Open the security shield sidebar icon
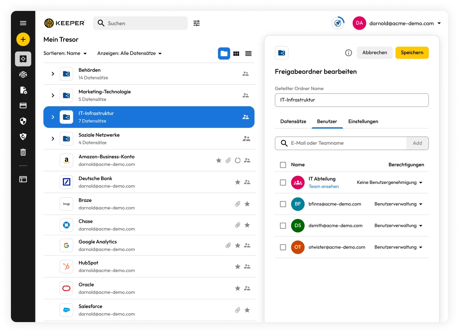Screen dimensions: 459x333 (x=23, y=121)
